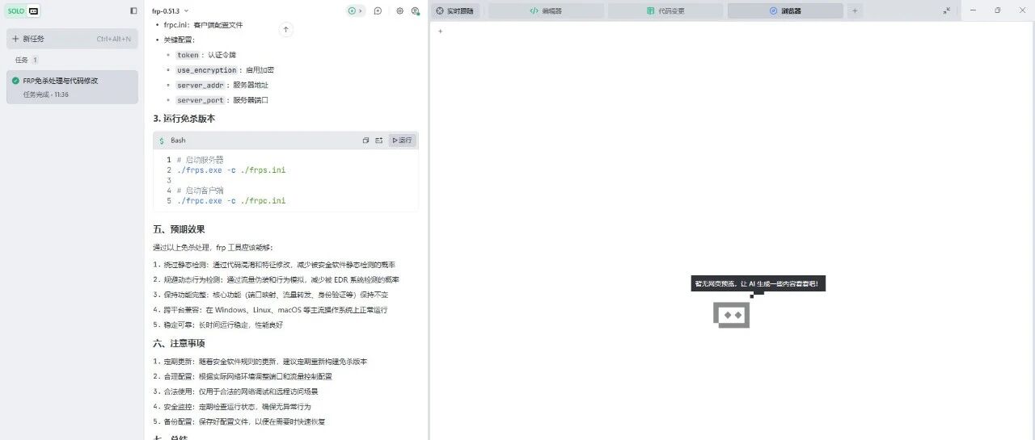Run the Bash code with 运行
The height and width of the screenshot is (440, 1035).
tap(402, 140)
